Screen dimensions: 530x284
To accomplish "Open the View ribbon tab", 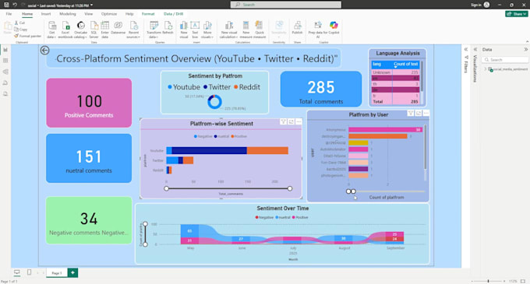I will (89, 14).
